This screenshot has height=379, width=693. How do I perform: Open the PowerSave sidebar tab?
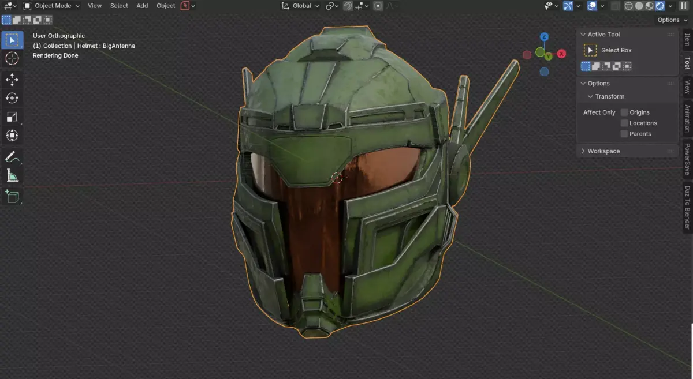687,159
